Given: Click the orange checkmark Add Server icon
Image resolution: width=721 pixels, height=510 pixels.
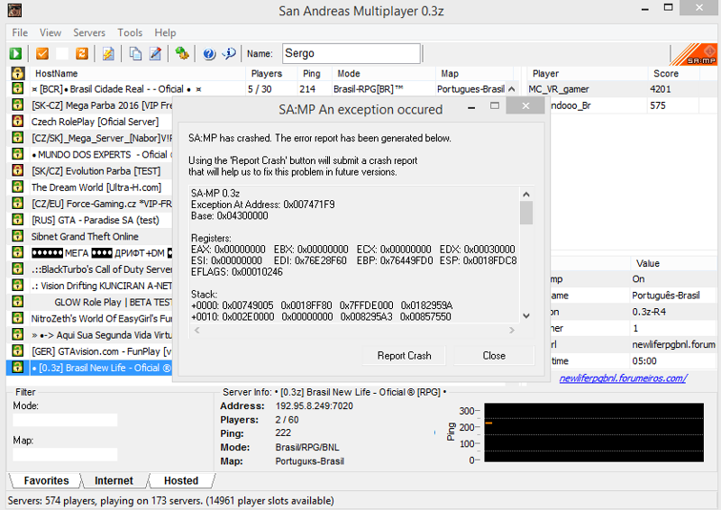Looking at the screenshot, I should tap(42, 54).
